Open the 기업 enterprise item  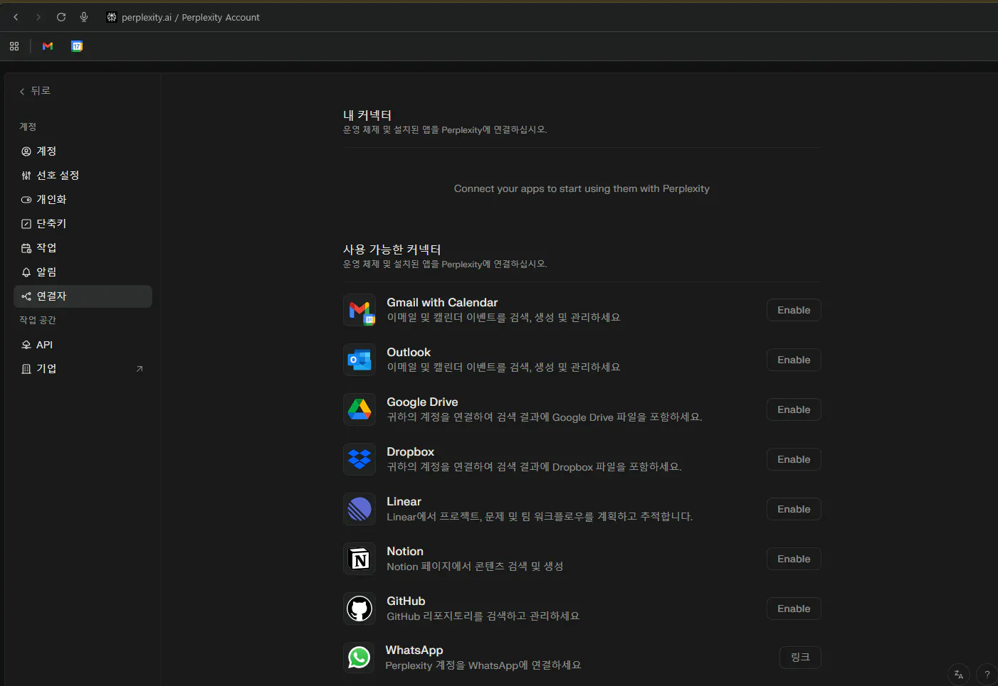pyautogui.click(x=83, y=369)
